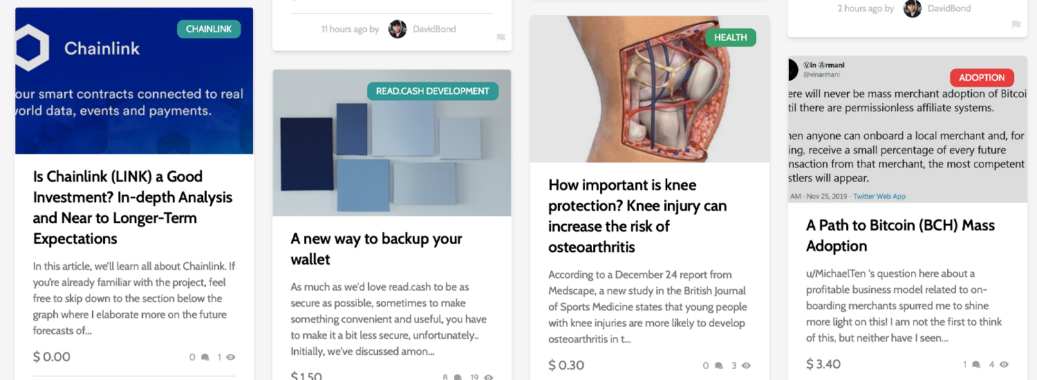This screenshot has height=380, width=1037.
Task: Select the READ.CASH DEVELOPMENT category tag
Action: pyautogui.click(x=433, y=91)
